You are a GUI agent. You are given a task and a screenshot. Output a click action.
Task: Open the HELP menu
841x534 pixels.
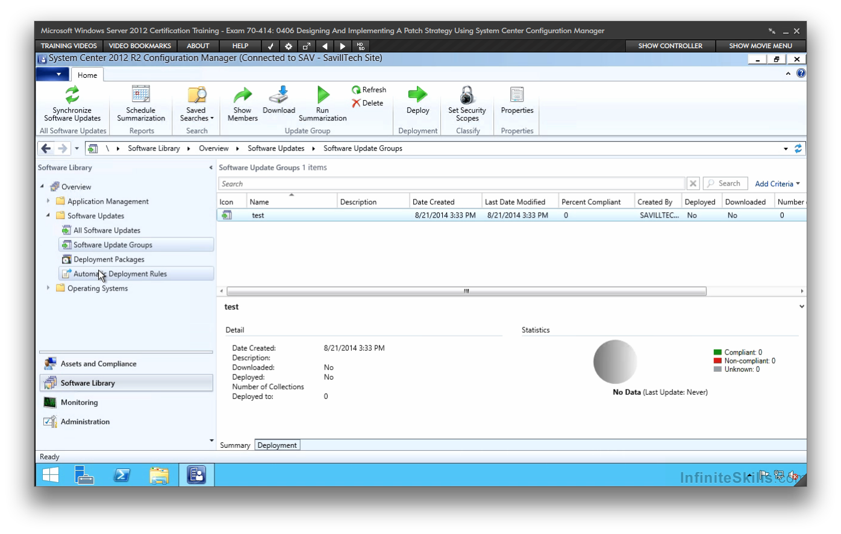coord(240,46)
